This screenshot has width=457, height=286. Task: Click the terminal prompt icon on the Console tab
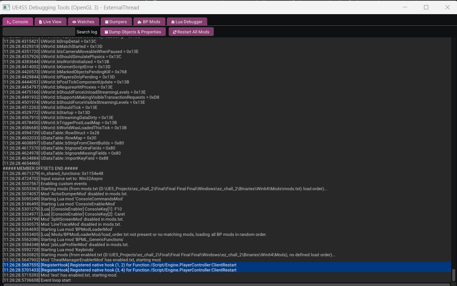9,22
